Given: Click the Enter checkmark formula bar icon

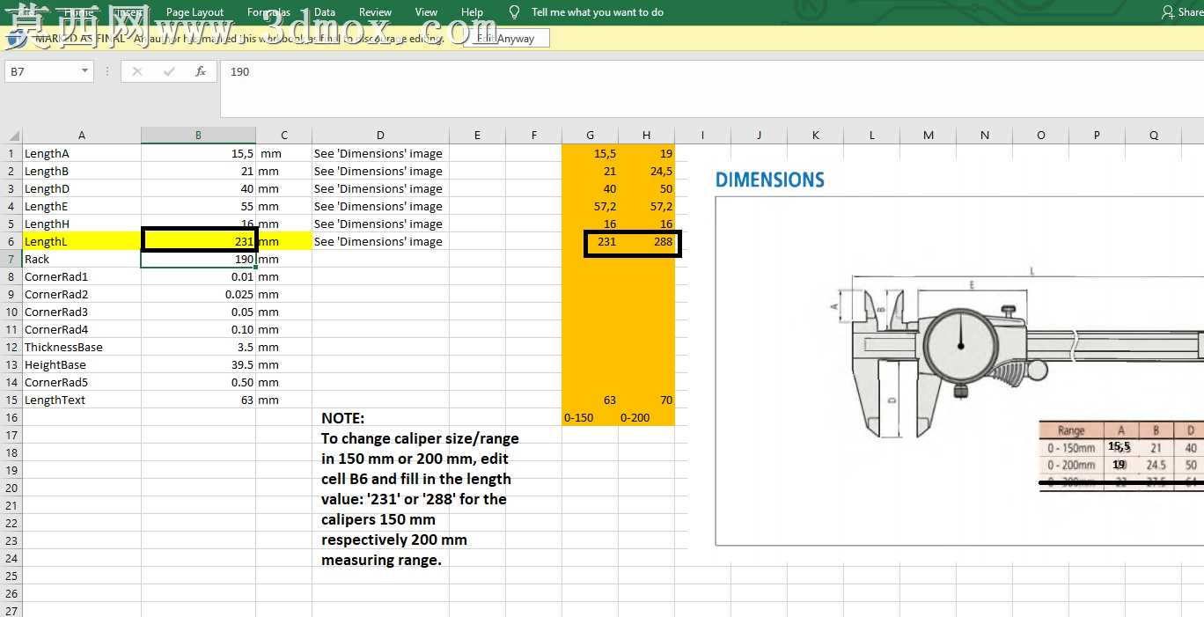Looking at the screenshot, I should click(169, 71).
